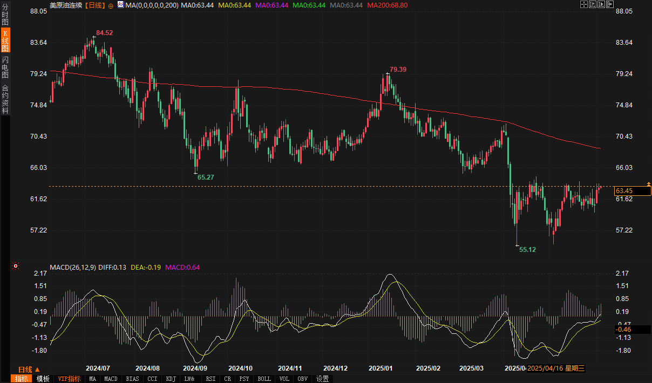Viewport: 652px width, 383px height.
Task: Switch to the 模板 bottom tab
Action: point(43,379)
